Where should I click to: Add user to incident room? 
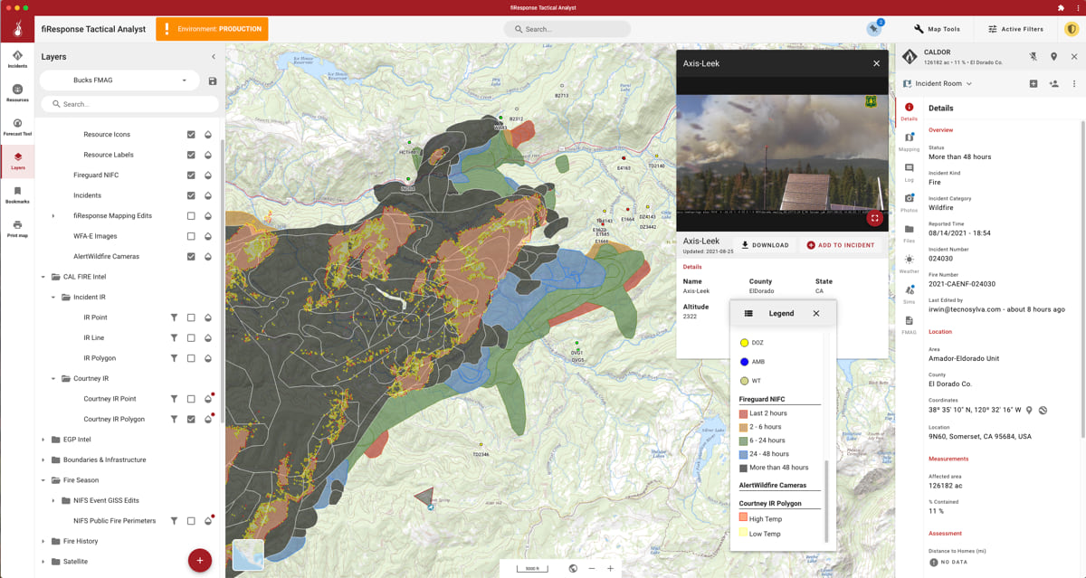click(1053, 84)
